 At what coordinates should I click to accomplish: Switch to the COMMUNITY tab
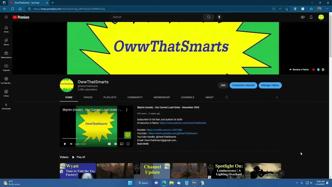(135, 97)
